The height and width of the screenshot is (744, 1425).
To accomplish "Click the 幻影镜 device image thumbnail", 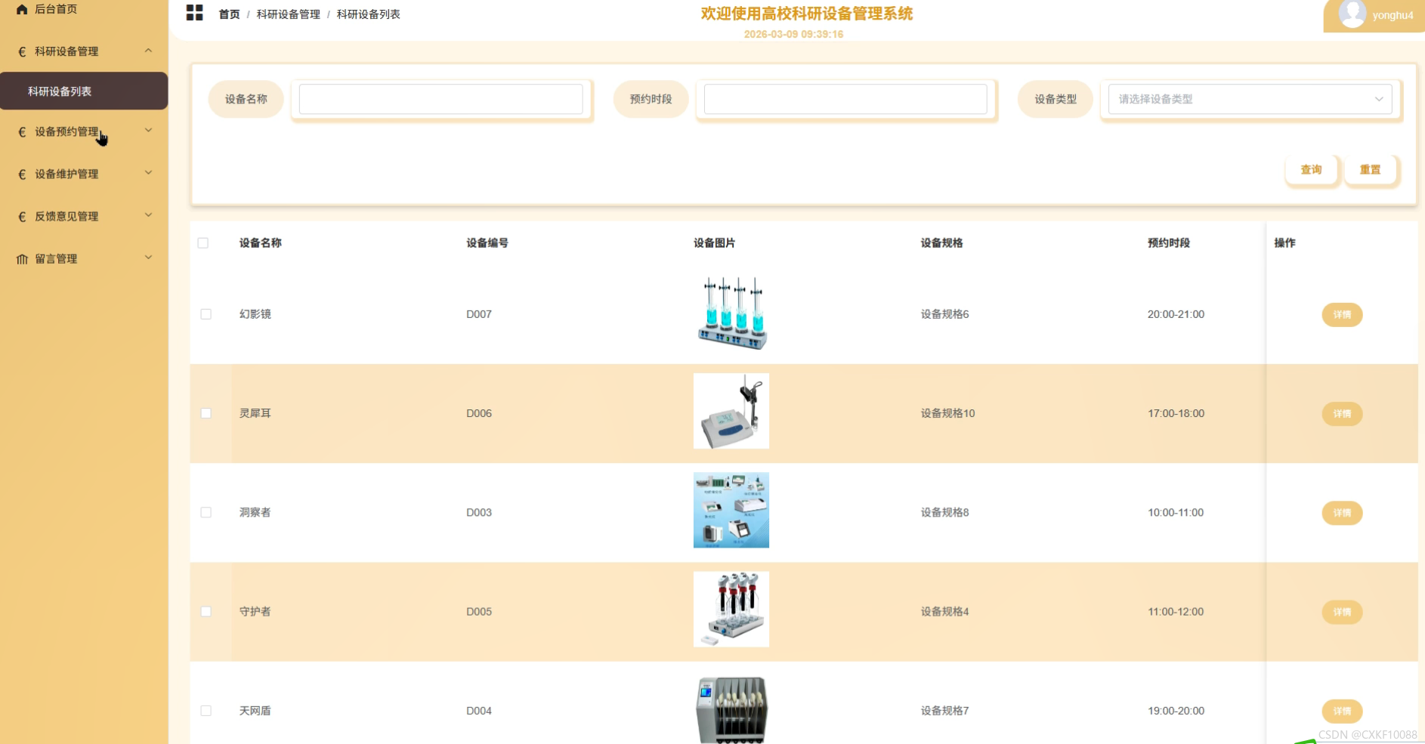I will tap(731, 313).
